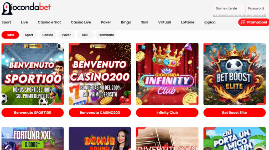Show Terminate promotions
269x150 pixels.
point(106,35)
